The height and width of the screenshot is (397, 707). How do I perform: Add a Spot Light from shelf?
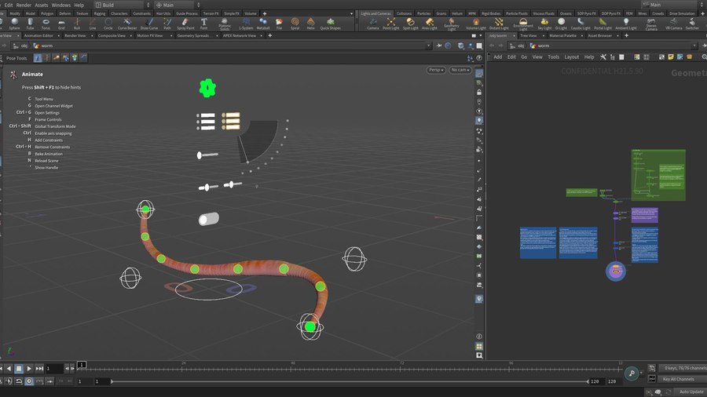[410, 23]
